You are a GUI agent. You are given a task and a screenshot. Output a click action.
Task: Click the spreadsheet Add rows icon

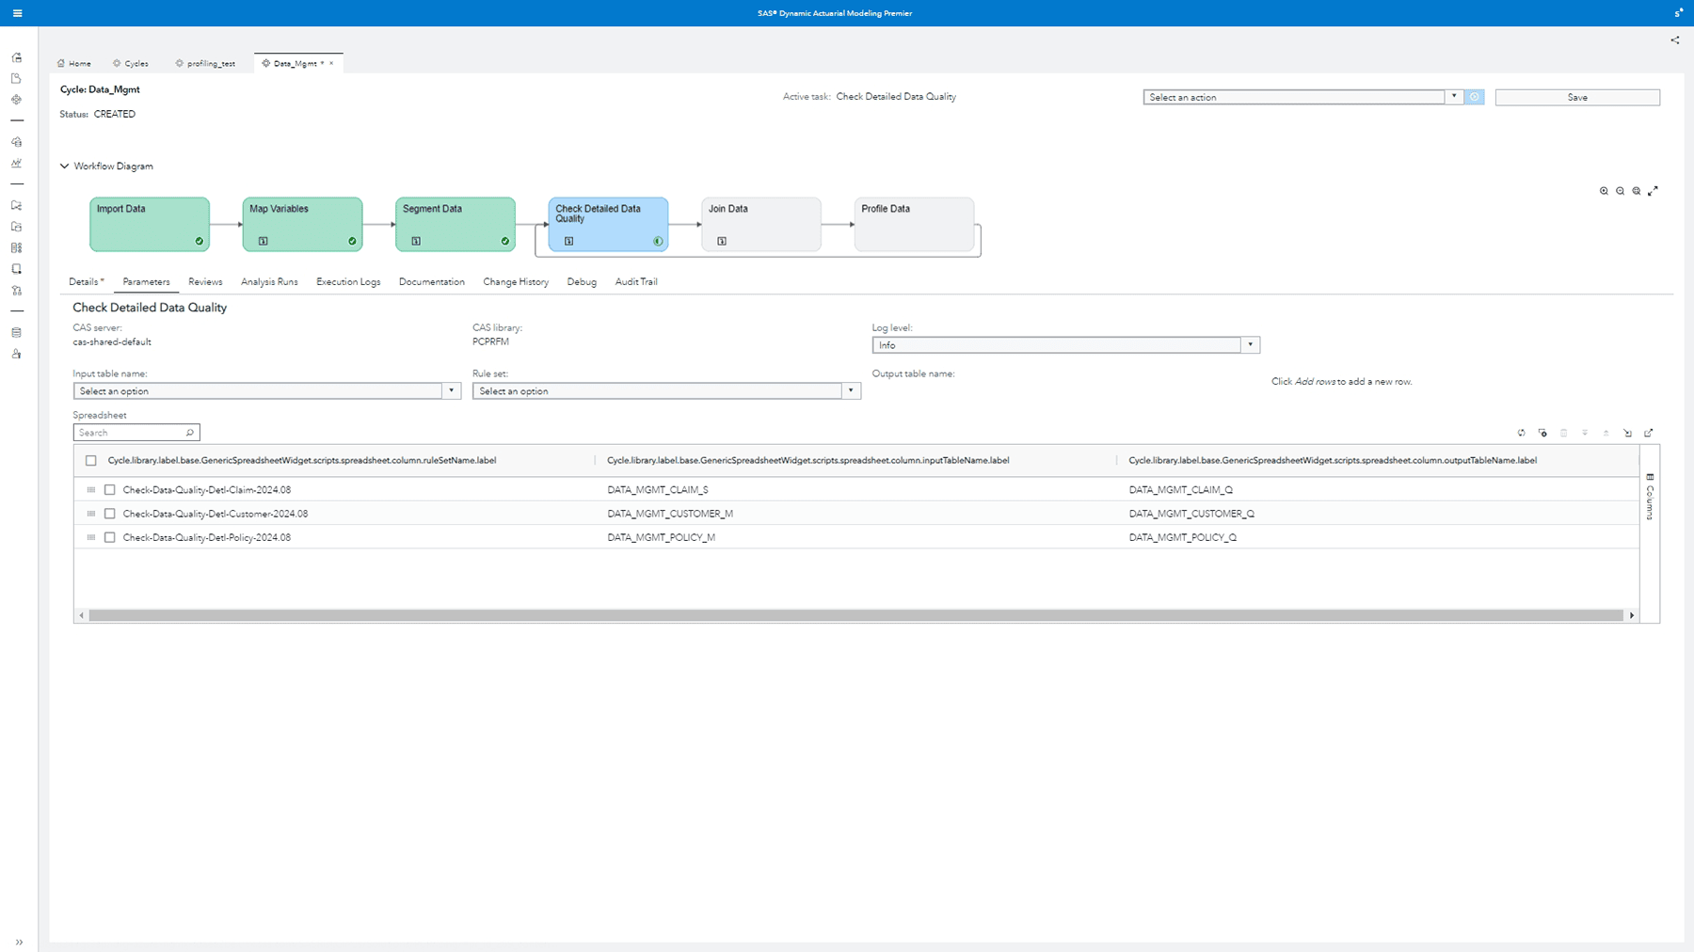pos(1542,433)
